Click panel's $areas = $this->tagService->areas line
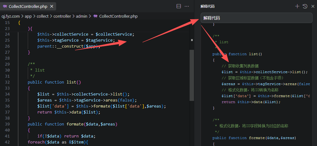317x146 pixels. click(x=266, y=84)
